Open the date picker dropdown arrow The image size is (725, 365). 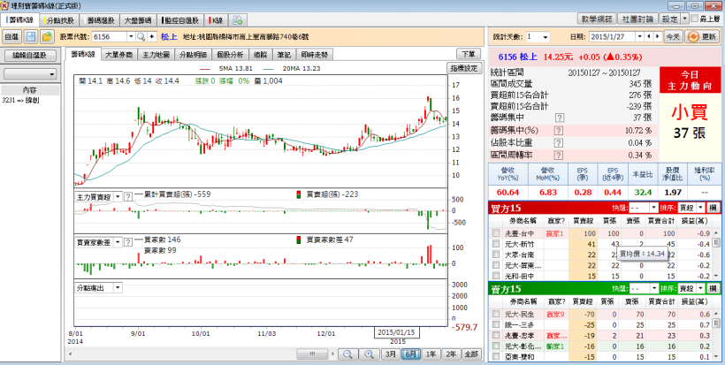pos(639,36)
